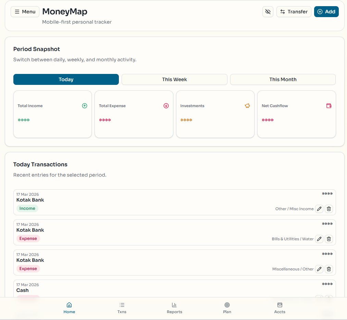Edit the Other / Misc Income transaction
Image resolution: width=347 pixels, height=320 pixels.
pyautogui.click(x=319, y=209)
